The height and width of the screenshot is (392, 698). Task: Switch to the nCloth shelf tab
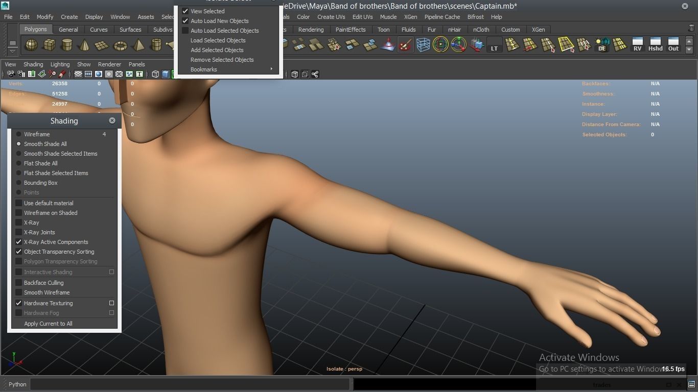tap(481, 30)
